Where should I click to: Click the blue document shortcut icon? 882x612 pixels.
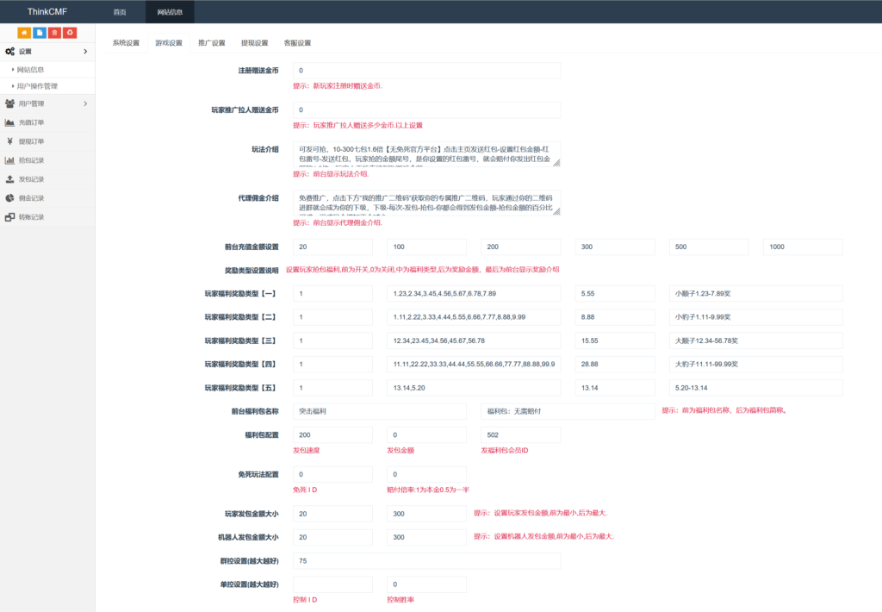[x=40, y=33]
